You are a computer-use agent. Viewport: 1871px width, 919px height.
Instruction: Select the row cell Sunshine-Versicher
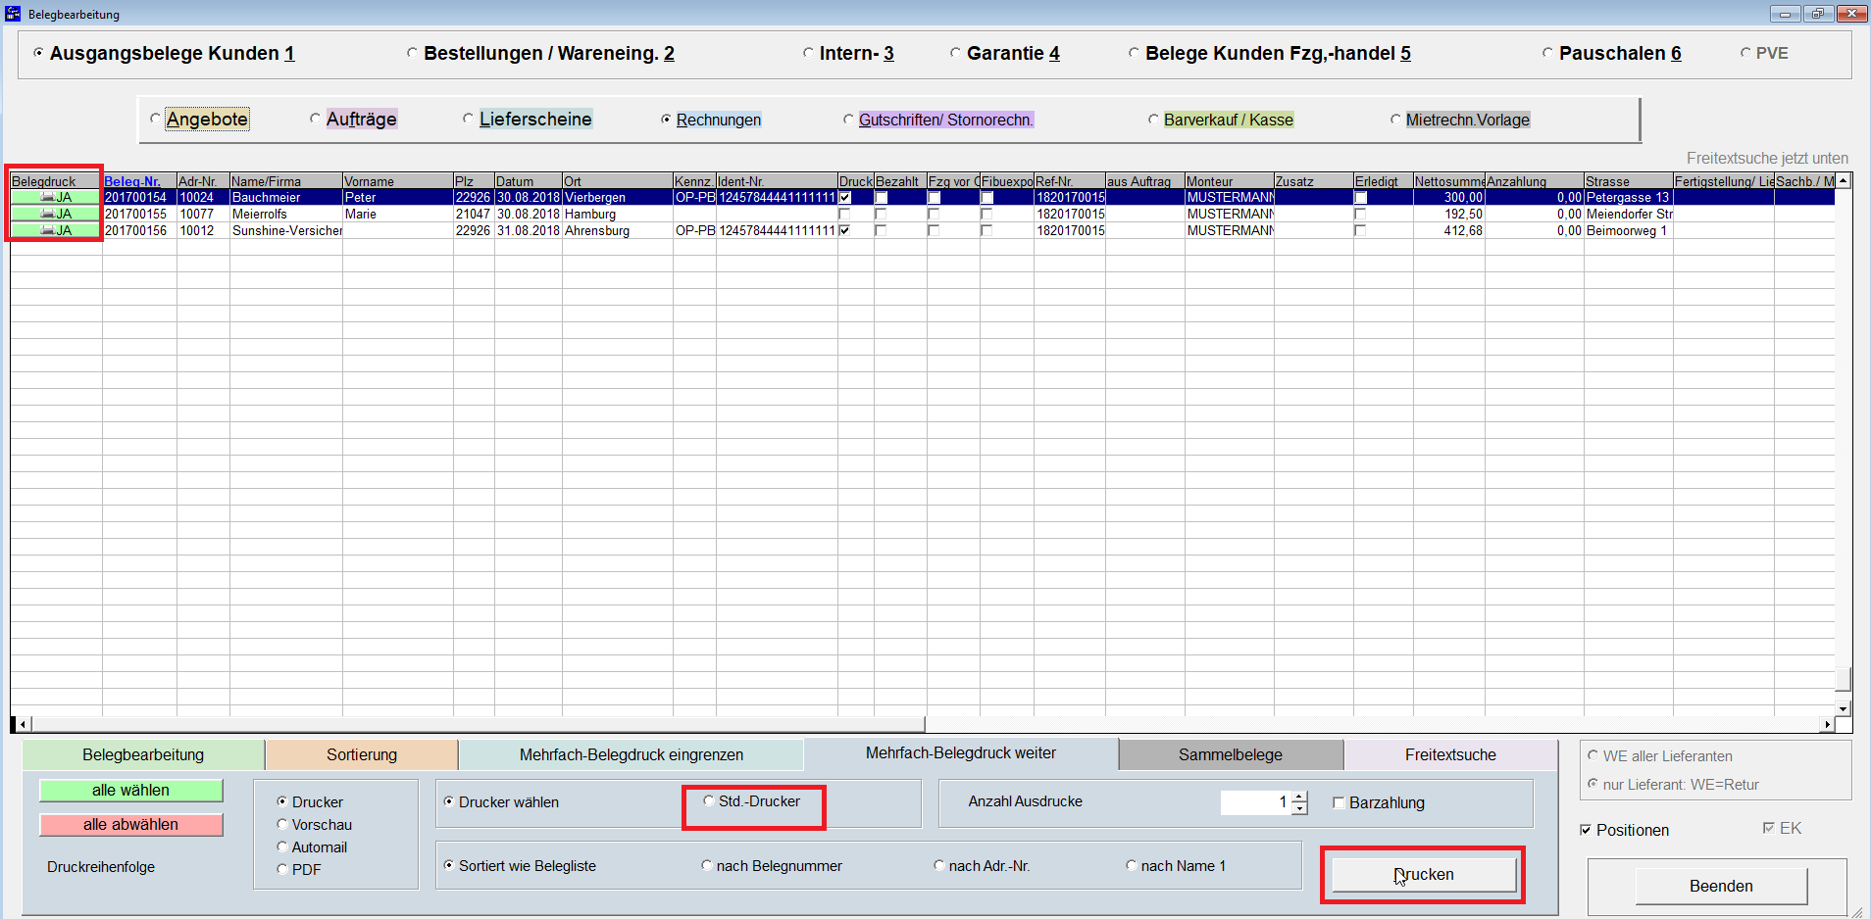[x=286, y=230]
